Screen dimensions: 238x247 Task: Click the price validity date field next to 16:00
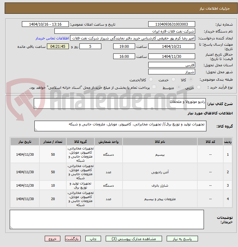pos(171,56)
